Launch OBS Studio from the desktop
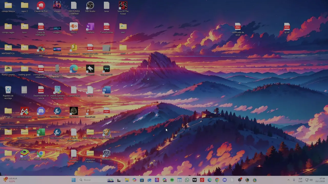The image size is (328, 184). pyautogui.click(x=90, y=7)
